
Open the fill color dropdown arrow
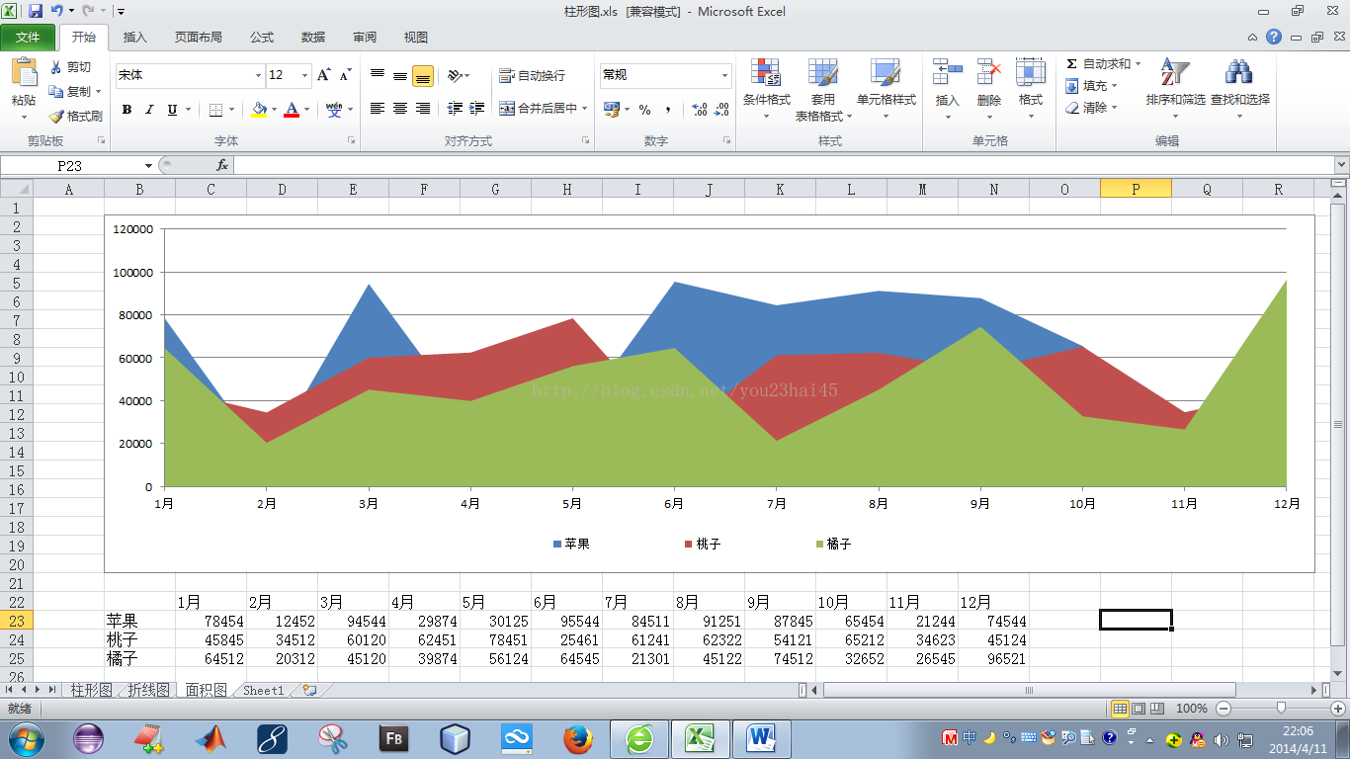point(274,110)
